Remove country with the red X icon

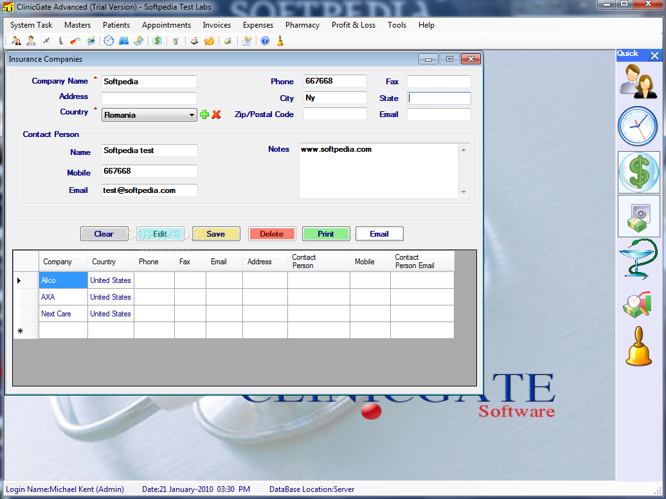pos(216,114)
